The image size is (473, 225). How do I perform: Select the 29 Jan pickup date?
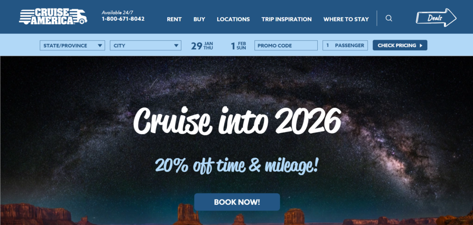point(202,46)
